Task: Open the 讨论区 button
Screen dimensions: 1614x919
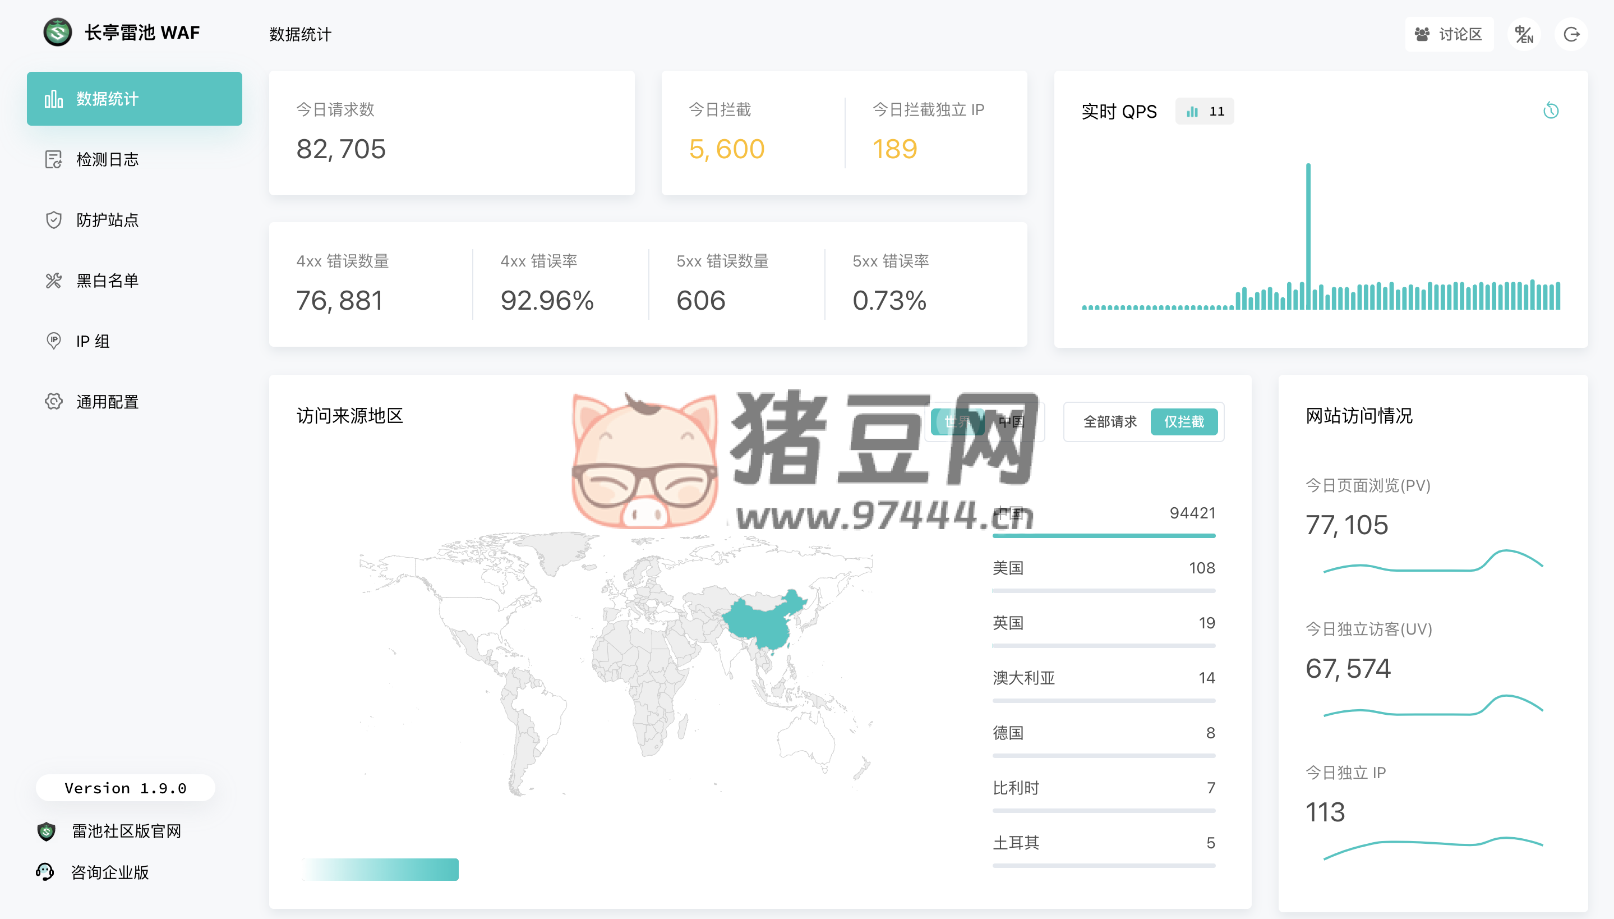Action: pos(1449,34)
